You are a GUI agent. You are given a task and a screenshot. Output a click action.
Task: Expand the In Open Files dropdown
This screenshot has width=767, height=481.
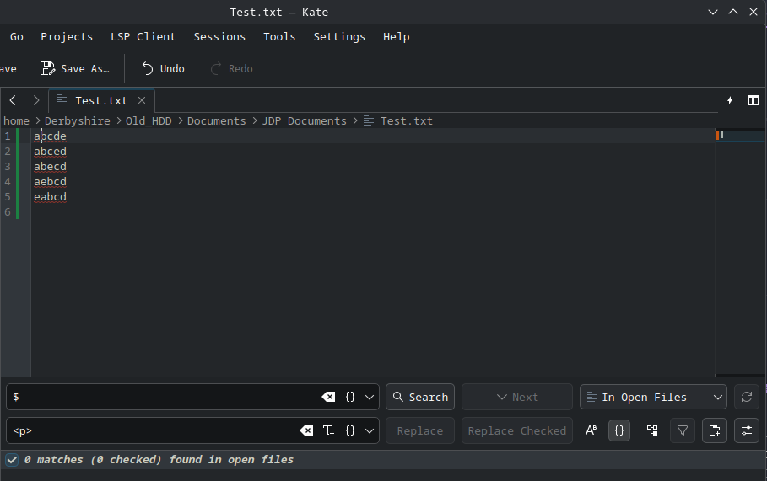(652, 397)
